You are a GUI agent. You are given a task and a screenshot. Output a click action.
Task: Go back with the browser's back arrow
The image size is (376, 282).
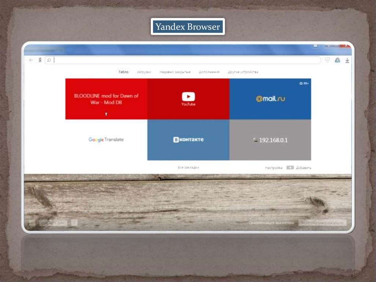click(31, 60)
